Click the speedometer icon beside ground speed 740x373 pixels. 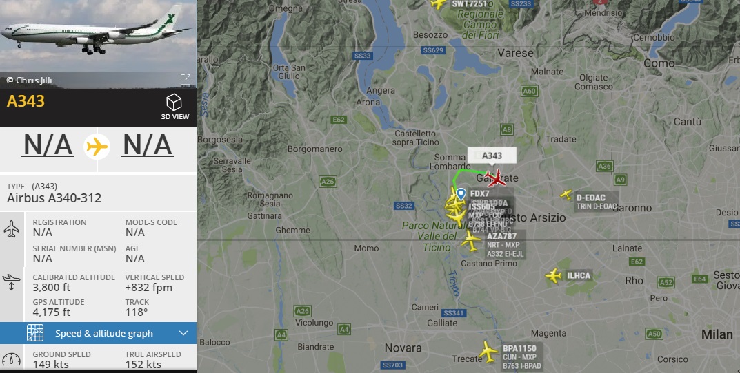point(11,360)
